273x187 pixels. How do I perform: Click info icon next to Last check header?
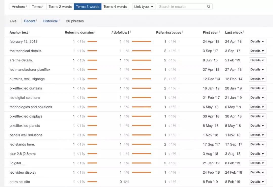click(243, 32)
